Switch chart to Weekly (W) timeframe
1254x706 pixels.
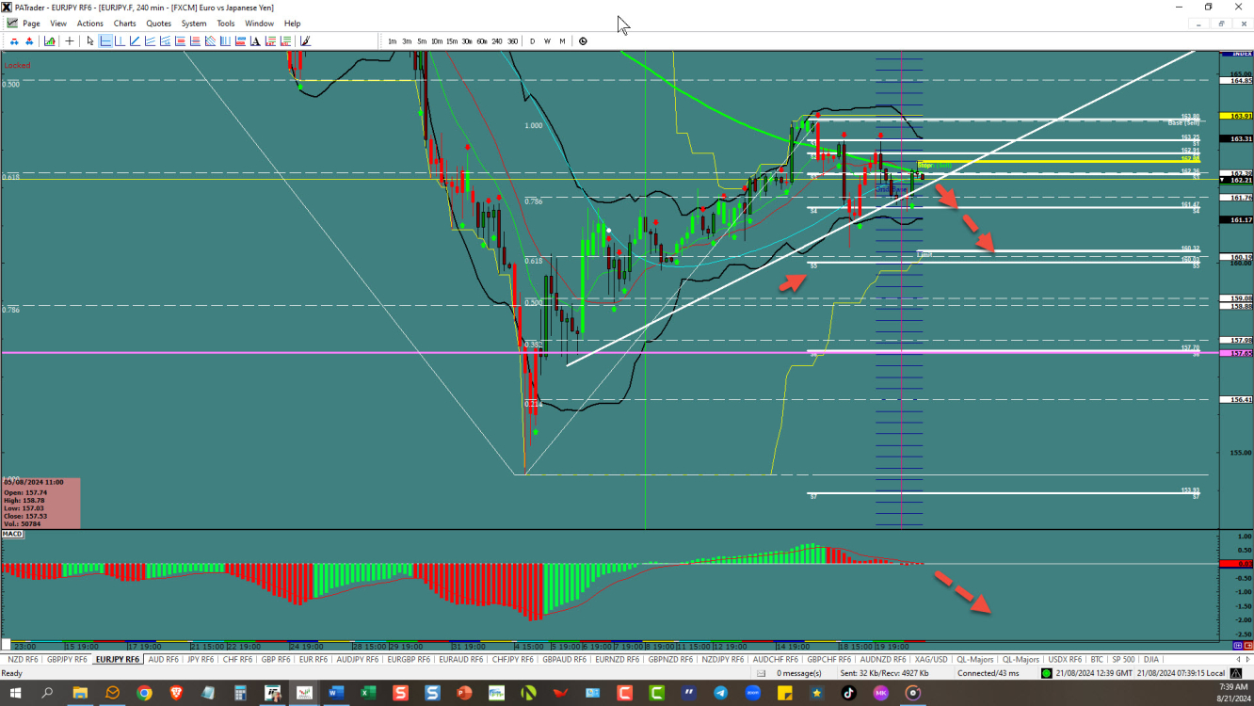coord(548,40)
